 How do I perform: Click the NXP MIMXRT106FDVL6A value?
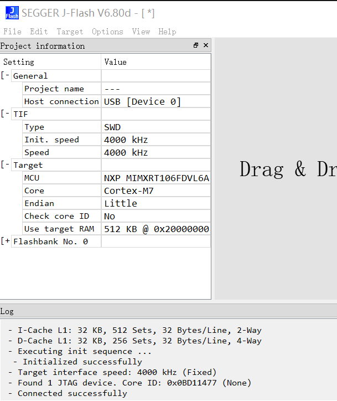[156, 178]
